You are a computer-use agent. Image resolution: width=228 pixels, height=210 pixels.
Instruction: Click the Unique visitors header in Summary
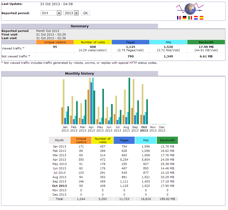[x=55, y=42]
